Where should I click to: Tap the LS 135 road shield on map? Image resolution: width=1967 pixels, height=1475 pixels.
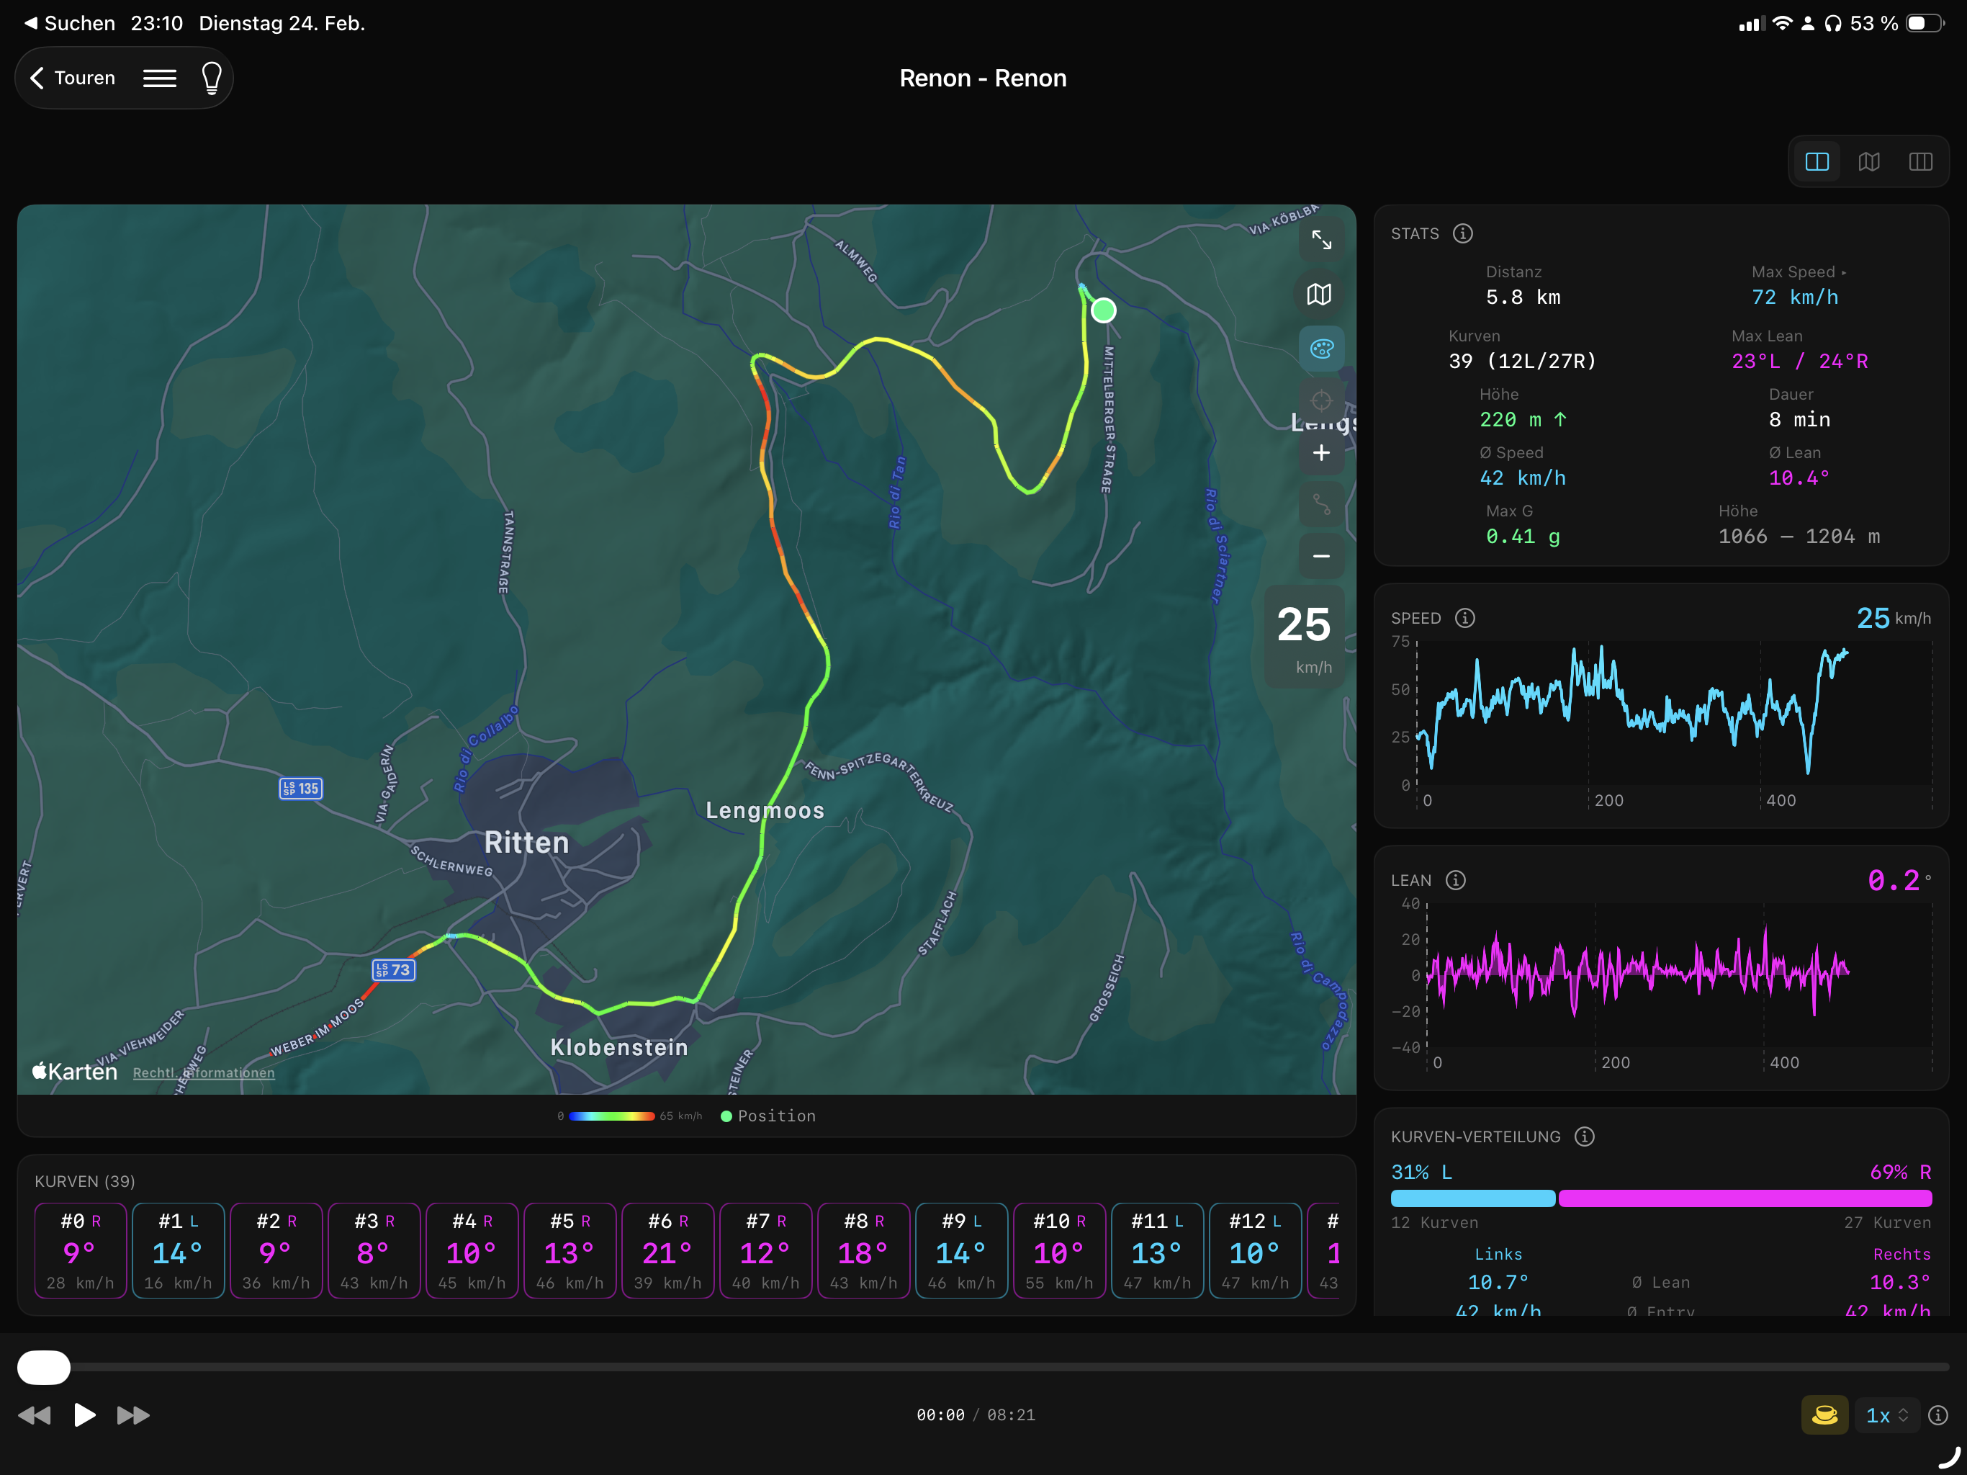pos(300,788)
